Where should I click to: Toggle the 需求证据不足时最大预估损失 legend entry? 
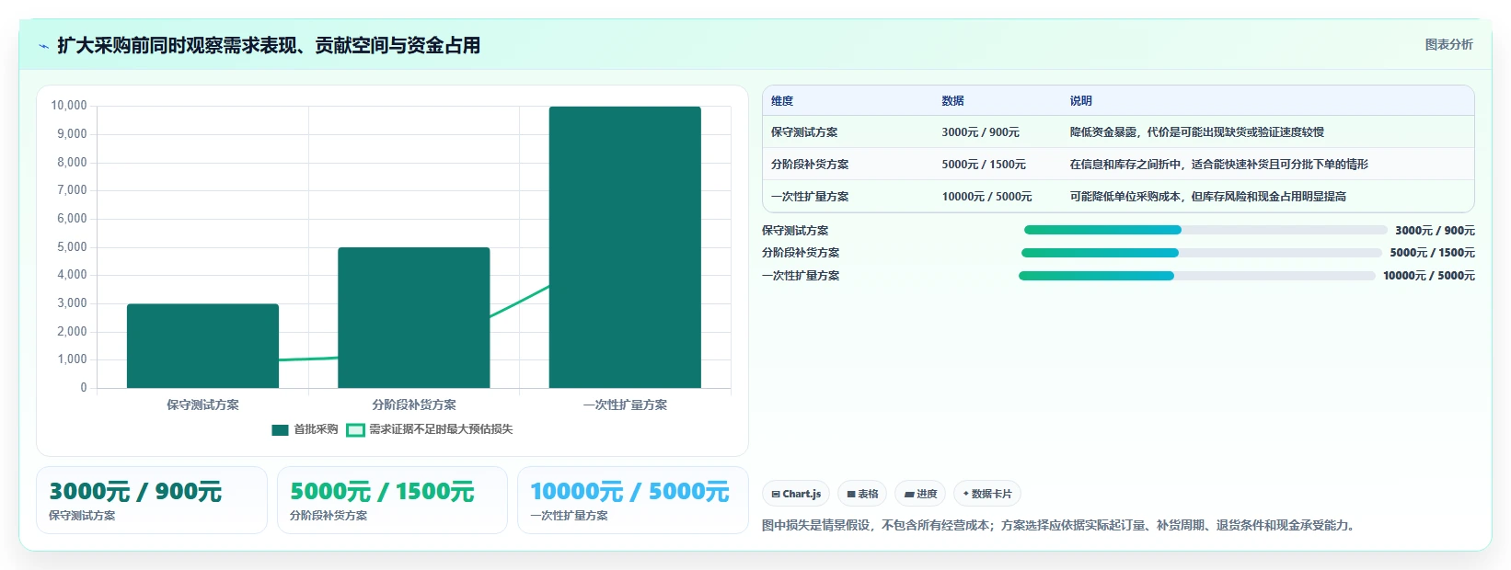429,429
